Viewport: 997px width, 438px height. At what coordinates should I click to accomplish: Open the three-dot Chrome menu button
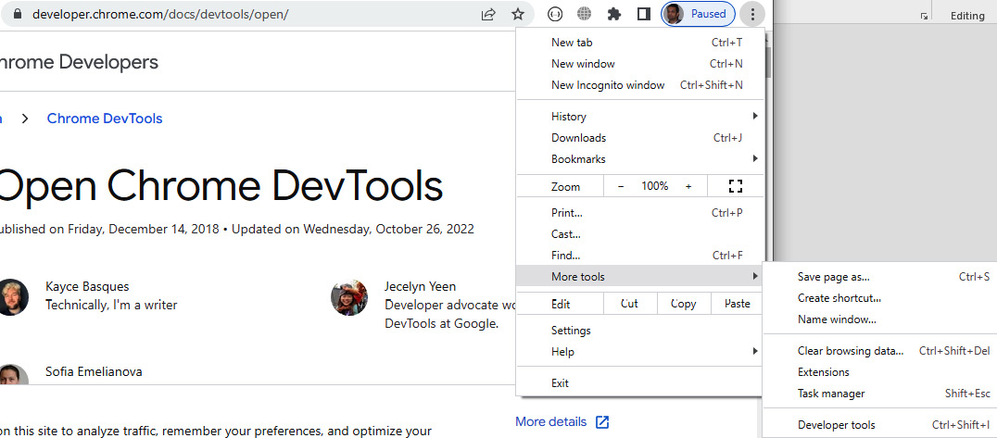pyautogui.click(x=752, y=14)
